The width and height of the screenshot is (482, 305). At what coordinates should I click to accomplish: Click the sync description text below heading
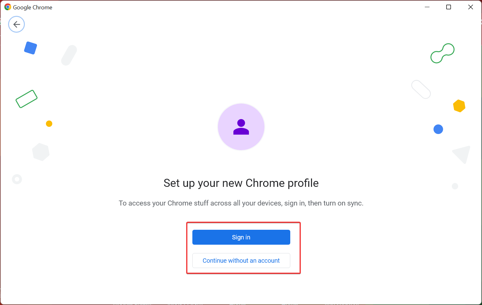click(x=241, y=203)
